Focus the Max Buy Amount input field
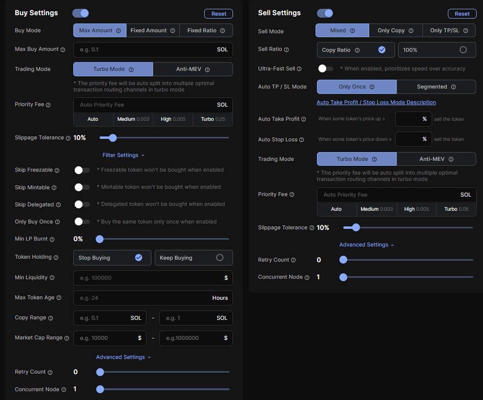The width and height of the screenshot is (483, 400). tap(153, 50)
